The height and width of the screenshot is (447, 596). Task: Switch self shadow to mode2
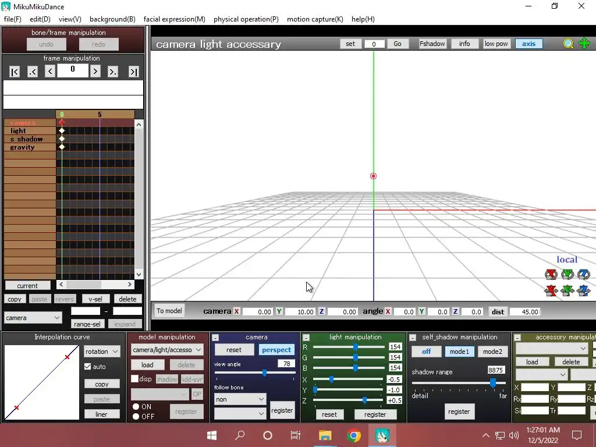tap(492, 352)
